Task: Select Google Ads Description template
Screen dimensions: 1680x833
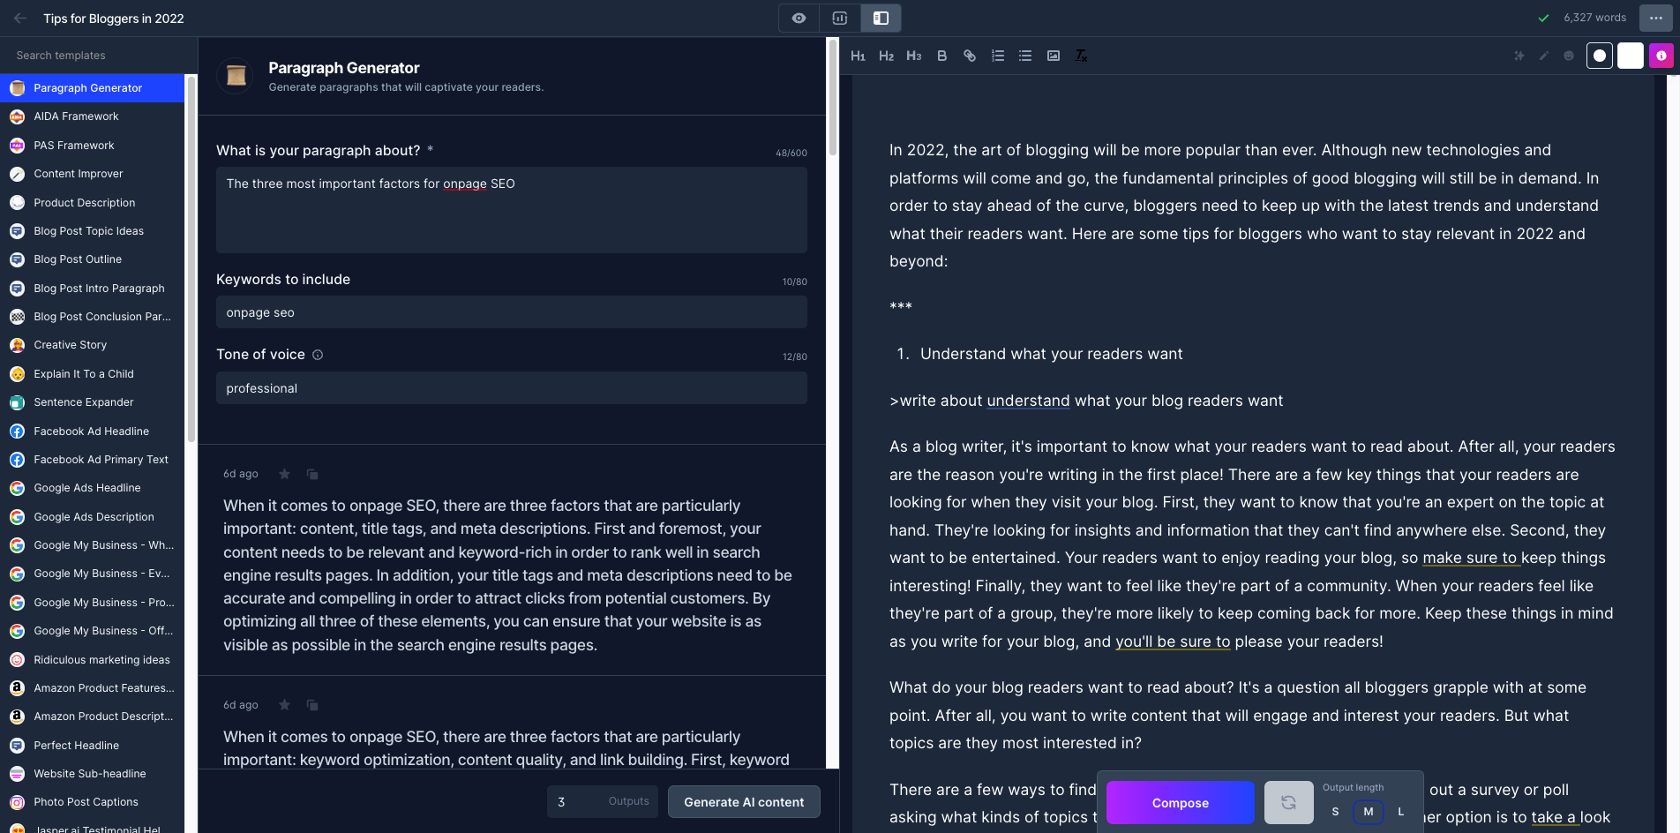Action: pyautogui.click(x=93, y=517)
